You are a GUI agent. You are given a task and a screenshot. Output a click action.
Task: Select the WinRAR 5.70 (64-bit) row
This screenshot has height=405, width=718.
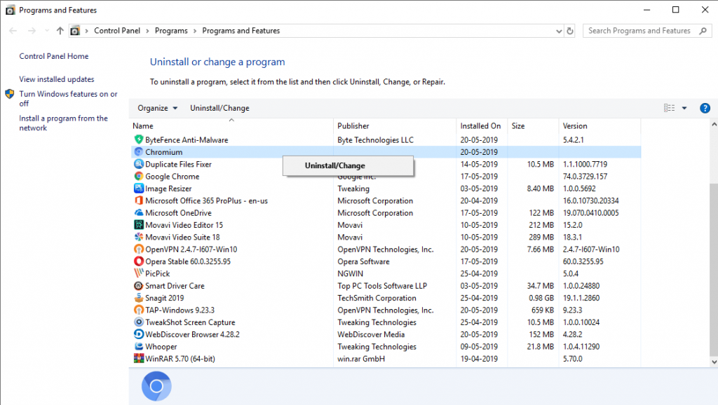pyautogui.click(x=386, y=359)
